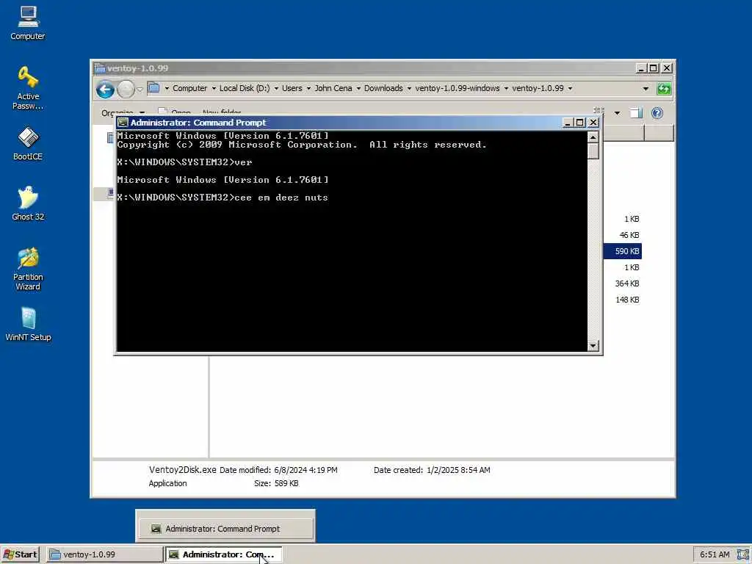752x564 pixels.
Task: Maximize the Command Prompt window
Action: click(x=580, y=123)
